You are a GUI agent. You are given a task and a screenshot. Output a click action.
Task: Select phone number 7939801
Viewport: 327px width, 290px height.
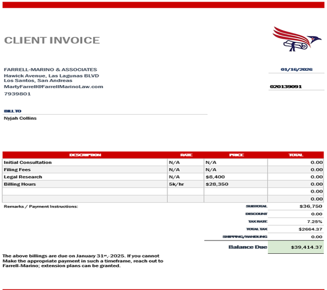(17, 94)
